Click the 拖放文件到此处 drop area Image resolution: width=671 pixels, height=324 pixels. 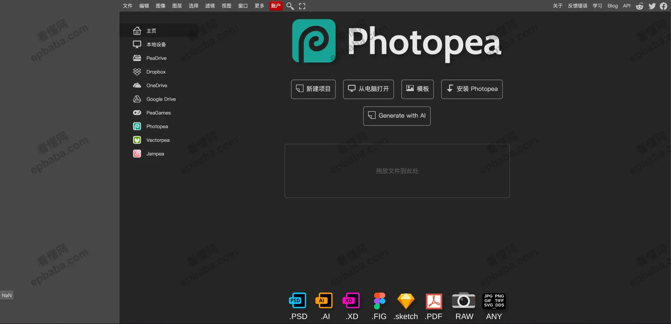click(x=397, y=171)
